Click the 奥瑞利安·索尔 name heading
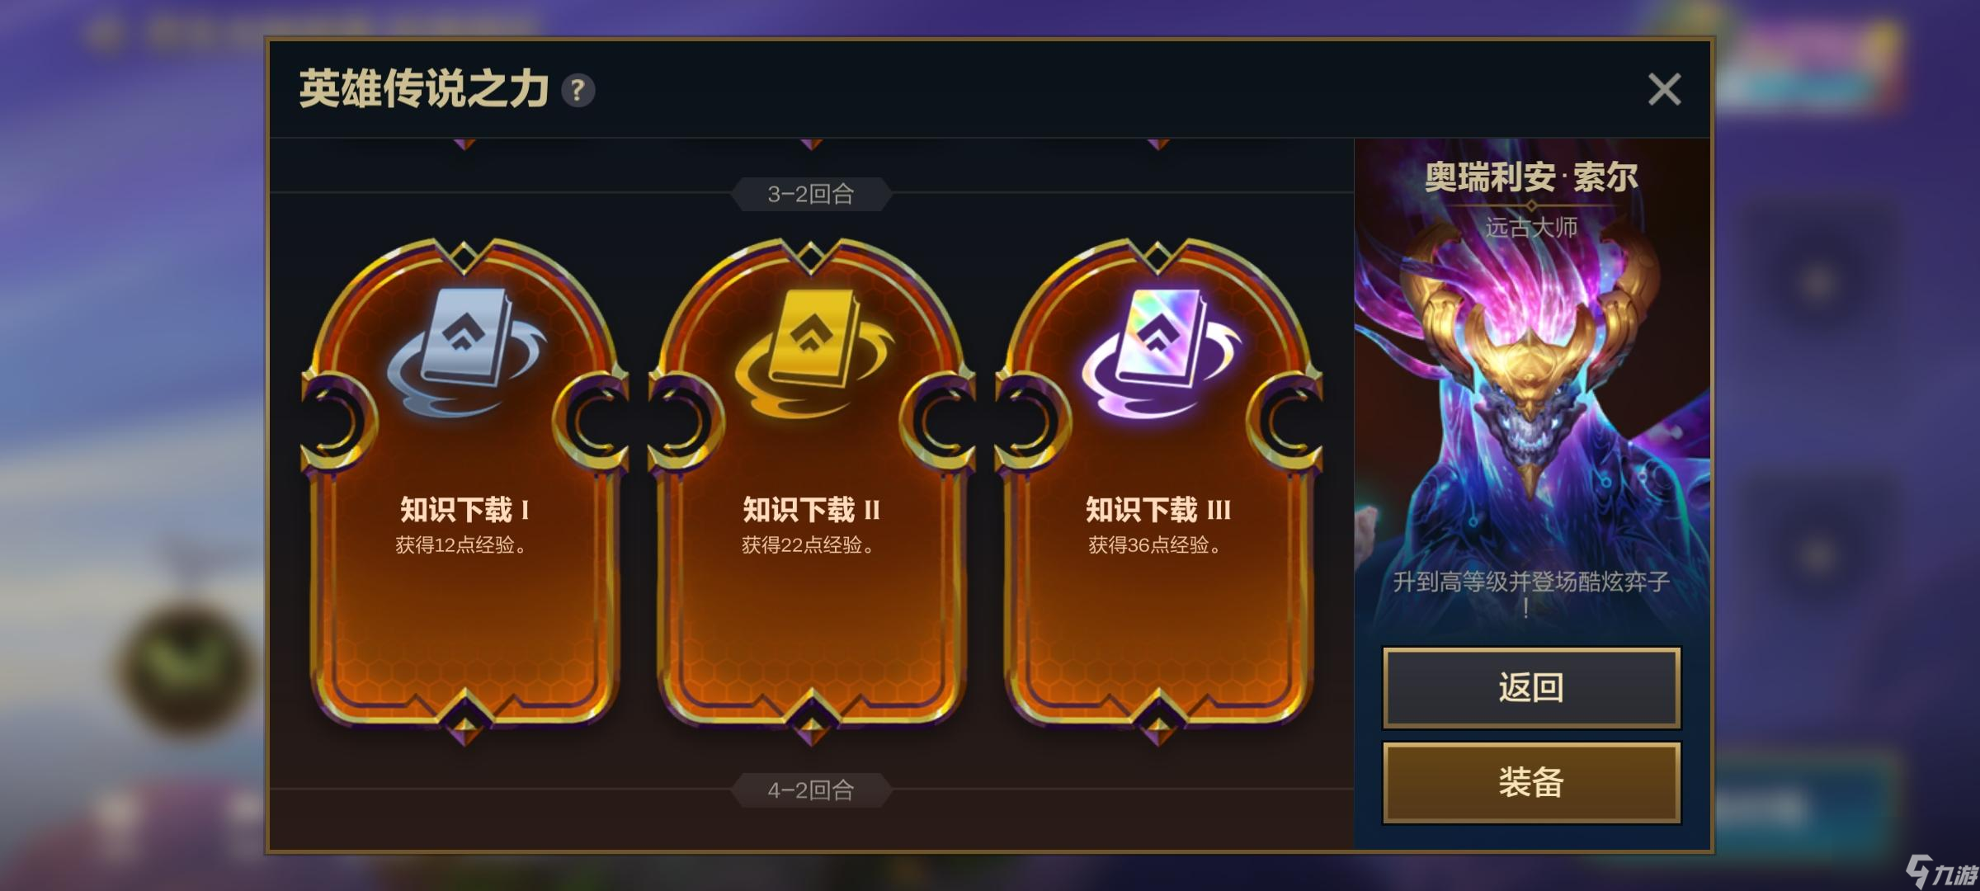Screen dimensions: 1980x891 (x=1531, y=177)
